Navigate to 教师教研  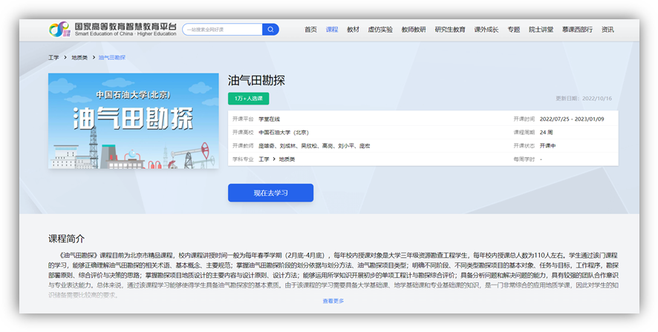click(414, 30)
